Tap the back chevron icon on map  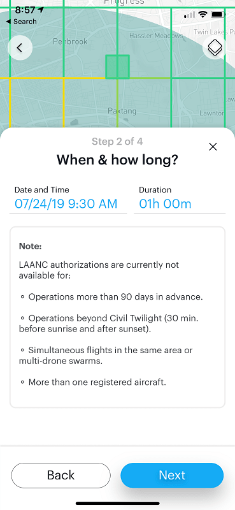pyautogui.click(x=20, y=48)
